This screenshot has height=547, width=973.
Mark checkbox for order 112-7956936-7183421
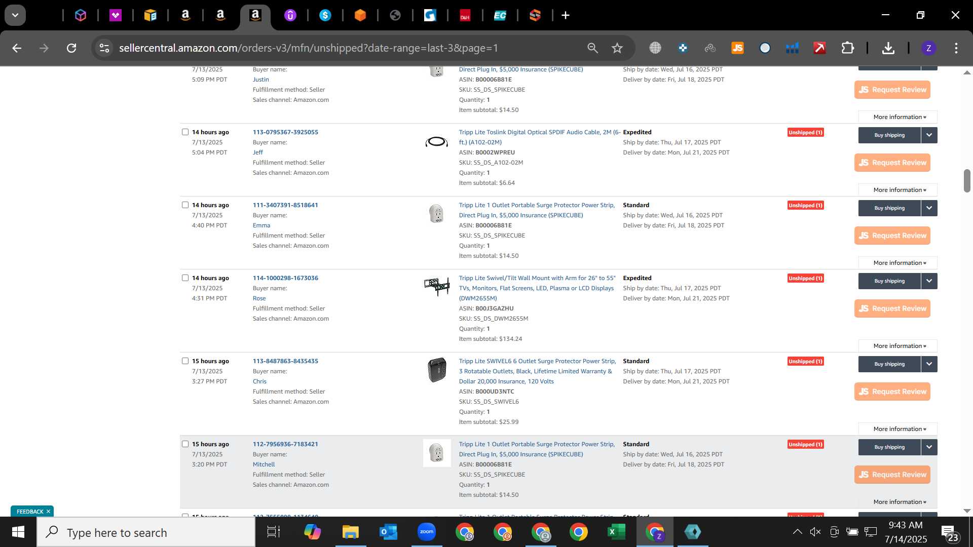tap(185, 444)
